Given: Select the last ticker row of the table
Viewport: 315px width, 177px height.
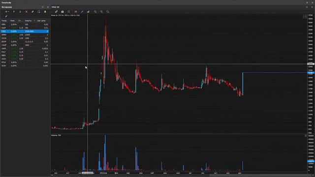Looking at the screenshot, I should pyautogui.click(x=25, y=65).
